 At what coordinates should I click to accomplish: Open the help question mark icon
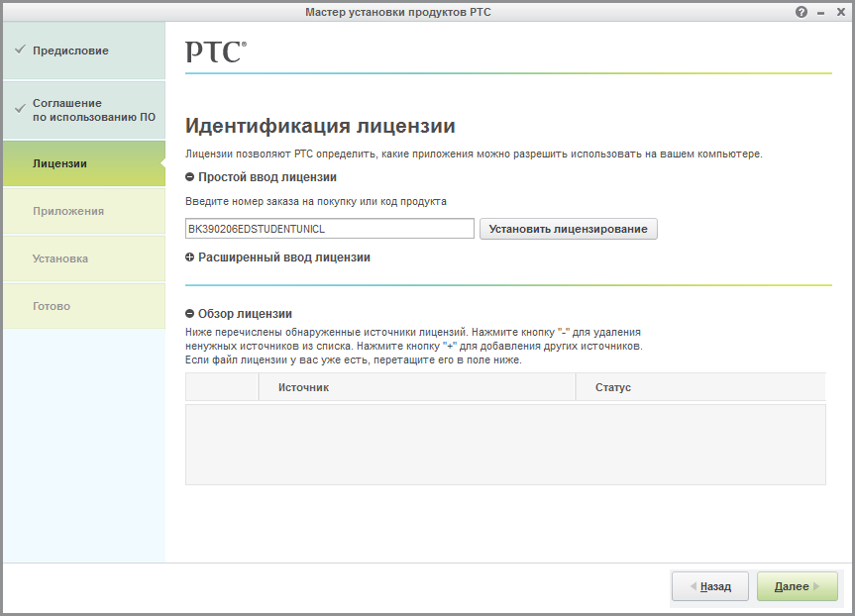(802, 12)
